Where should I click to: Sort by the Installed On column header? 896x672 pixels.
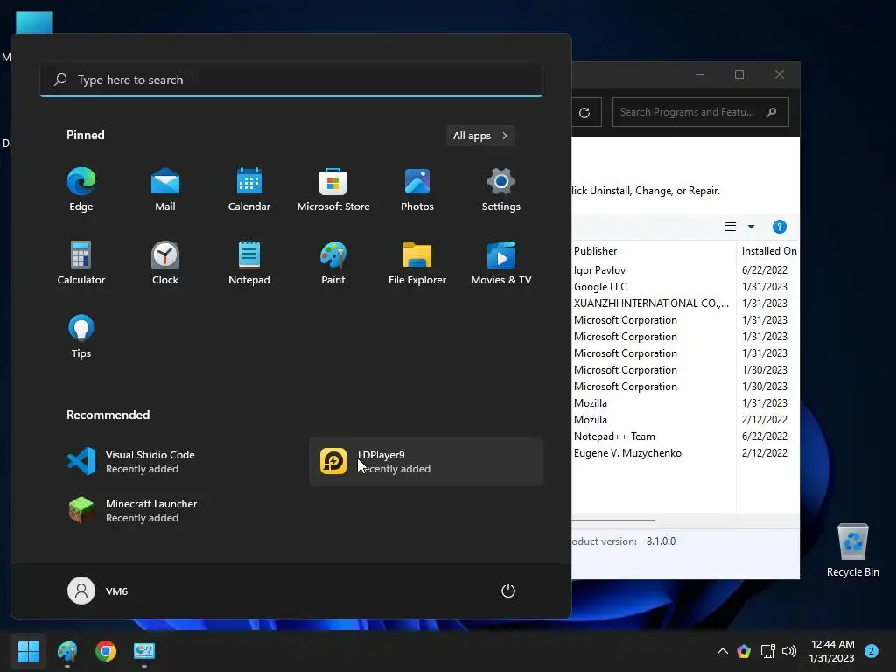point(768,251)
